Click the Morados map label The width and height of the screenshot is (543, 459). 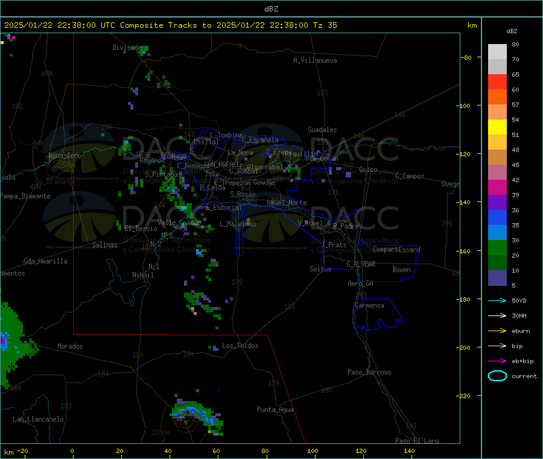click(x=71, y=346)
